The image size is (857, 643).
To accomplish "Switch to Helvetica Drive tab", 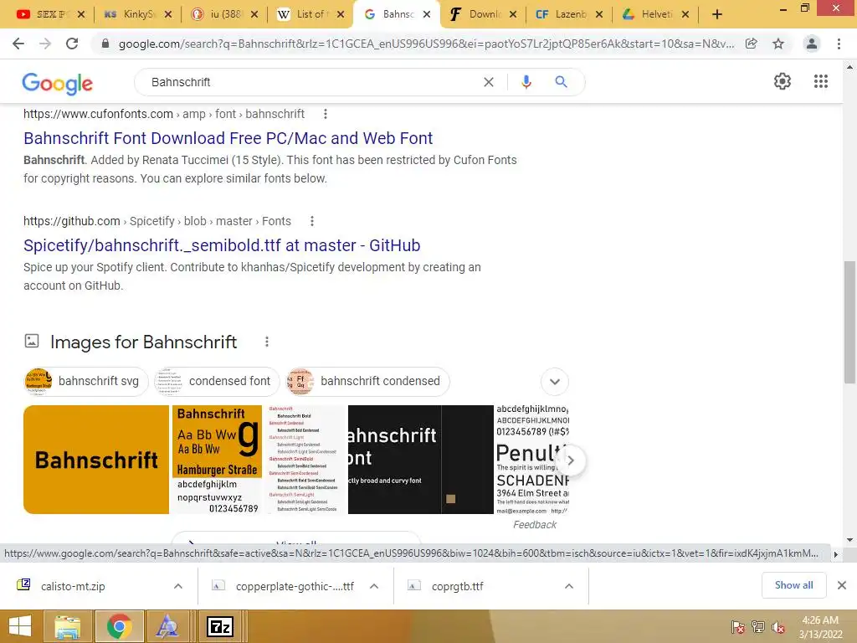I will (x=656, y=15).
